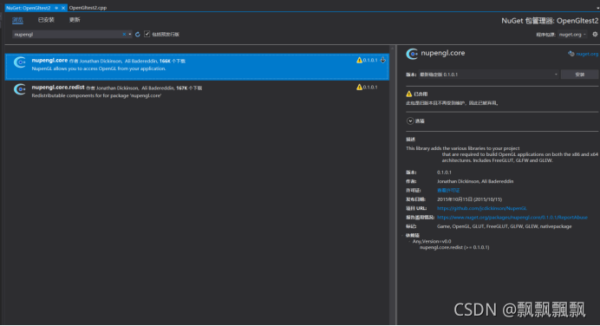Open NuGet settings gear icon
600x326 pixels.
[x=595, y=34]
